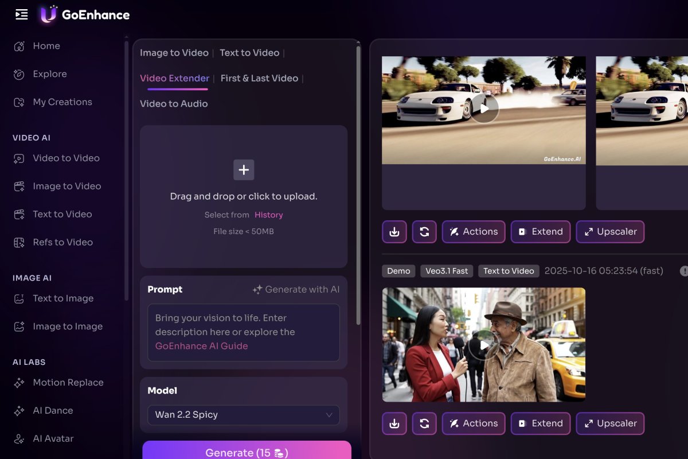
Task: Click the regenerate icon under the car video
Action: pyautogui.click(x=424, y=231)
